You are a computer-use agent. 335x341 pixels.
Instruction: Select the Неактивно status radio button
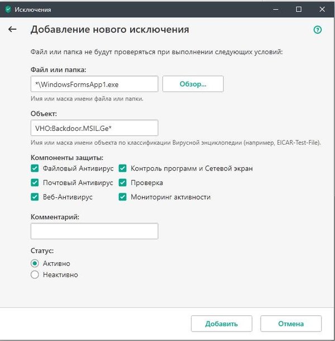tap(35, 274)
